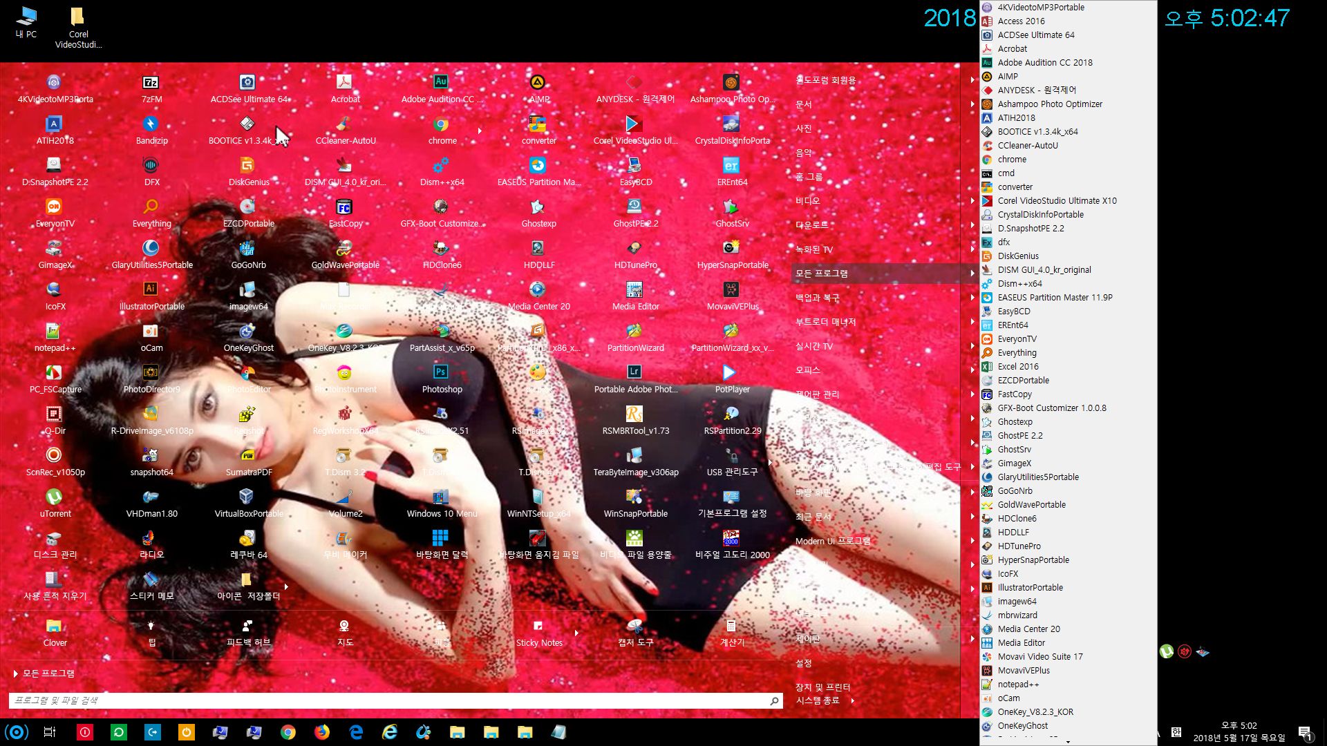The width and height of the screenshot is (1327, 746).
Task: Launch the 계산기 calculator shortcut
Action: click(x=732, y=633)
